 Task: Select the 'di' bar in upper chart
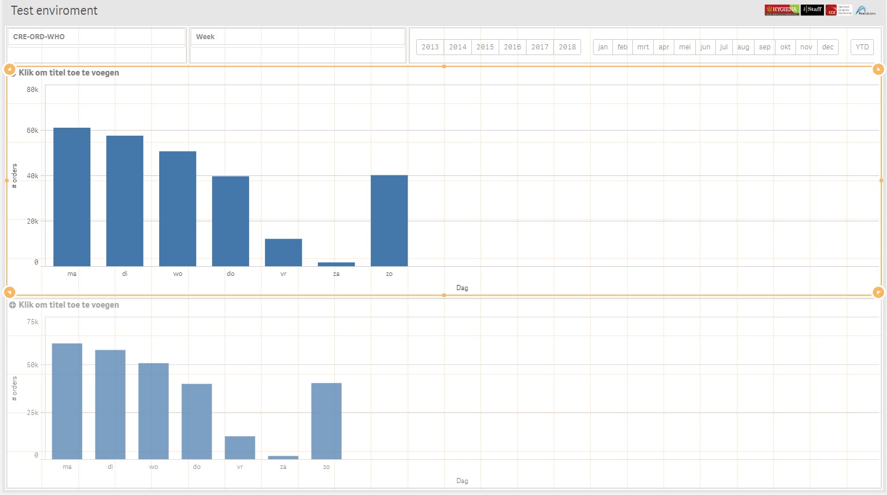125,201
